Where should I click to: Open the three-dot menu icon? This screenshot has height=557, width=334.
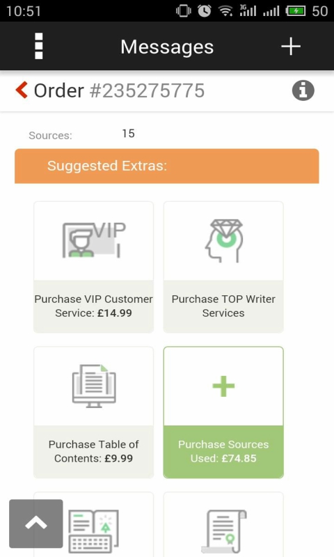coord(39,46)
